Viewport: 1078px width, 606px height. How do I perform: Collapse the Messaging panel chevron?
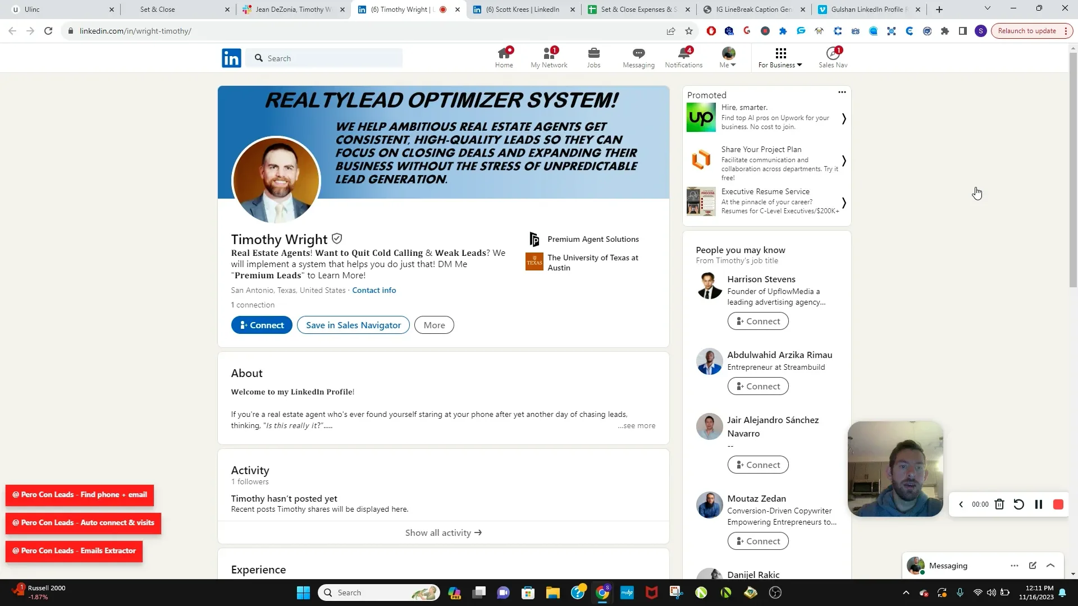coord(1050,566)
